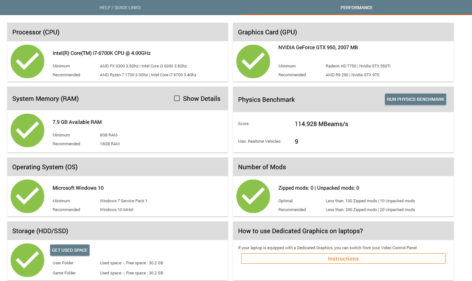Click the Game Folder free space line
The image size is (472, 281).
tap(131, 273)
